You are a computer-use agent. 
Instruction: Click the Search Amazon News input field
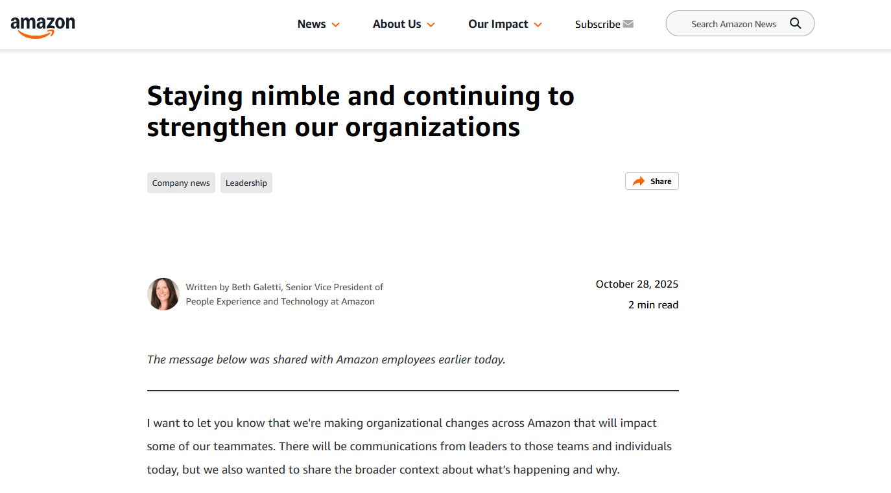click(x=733, y=23)
